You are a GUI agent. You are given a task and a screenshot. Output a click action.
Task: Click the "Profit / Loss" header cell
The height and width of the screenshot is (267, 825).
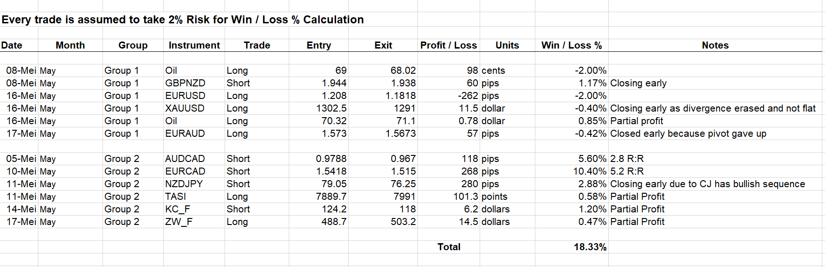[448, 45]
